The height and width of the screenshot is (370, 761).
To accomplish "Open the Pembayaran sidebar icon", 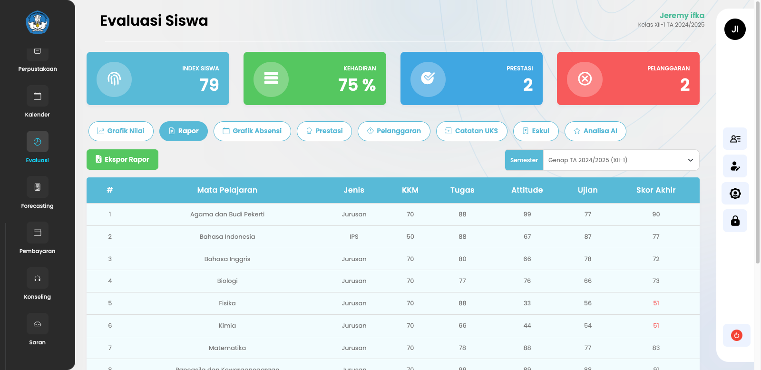I will [37, 233].
